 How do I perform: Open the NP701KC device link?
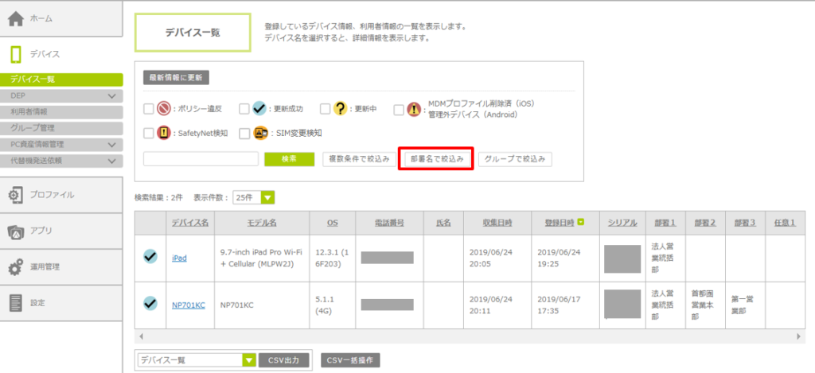tap(187, 304)
